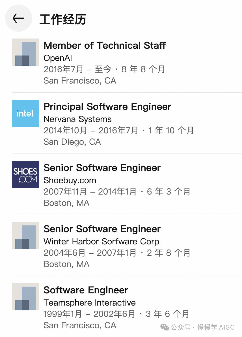Click the Winter Harbor placeholder company logo
This screenshot has width=242, height=337.
click(x=25, y=236)
